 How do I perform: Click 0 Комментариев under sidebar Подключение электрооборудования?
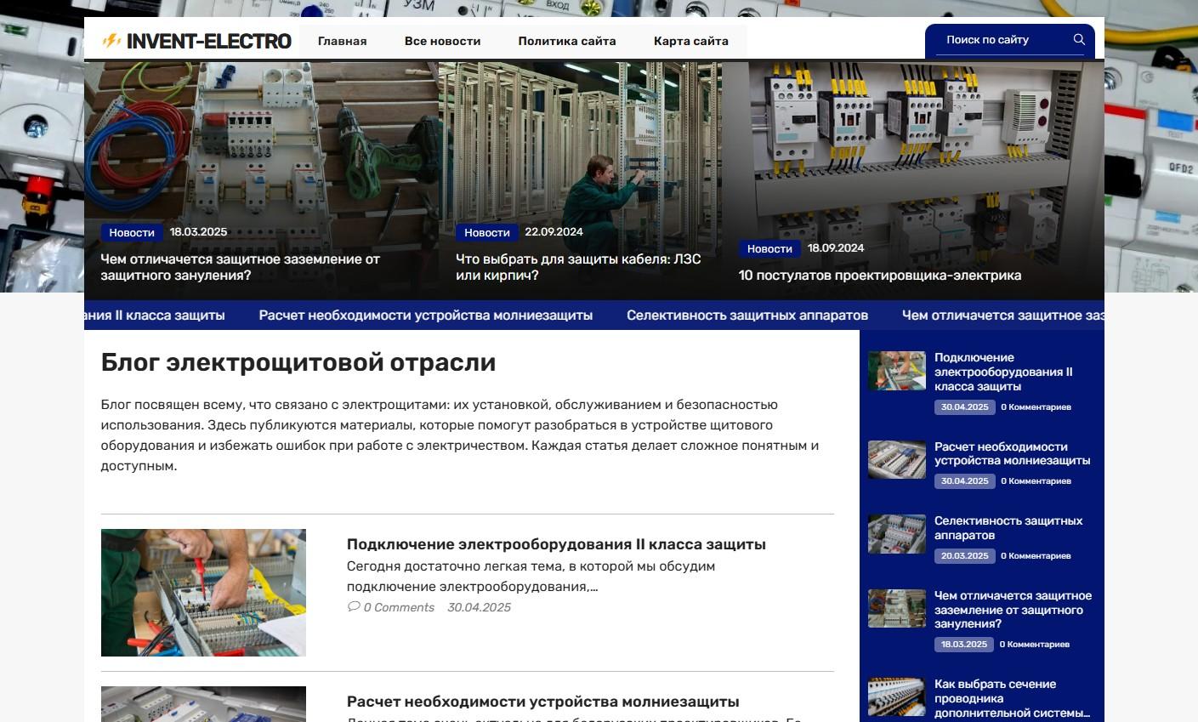pos(1036,407)
